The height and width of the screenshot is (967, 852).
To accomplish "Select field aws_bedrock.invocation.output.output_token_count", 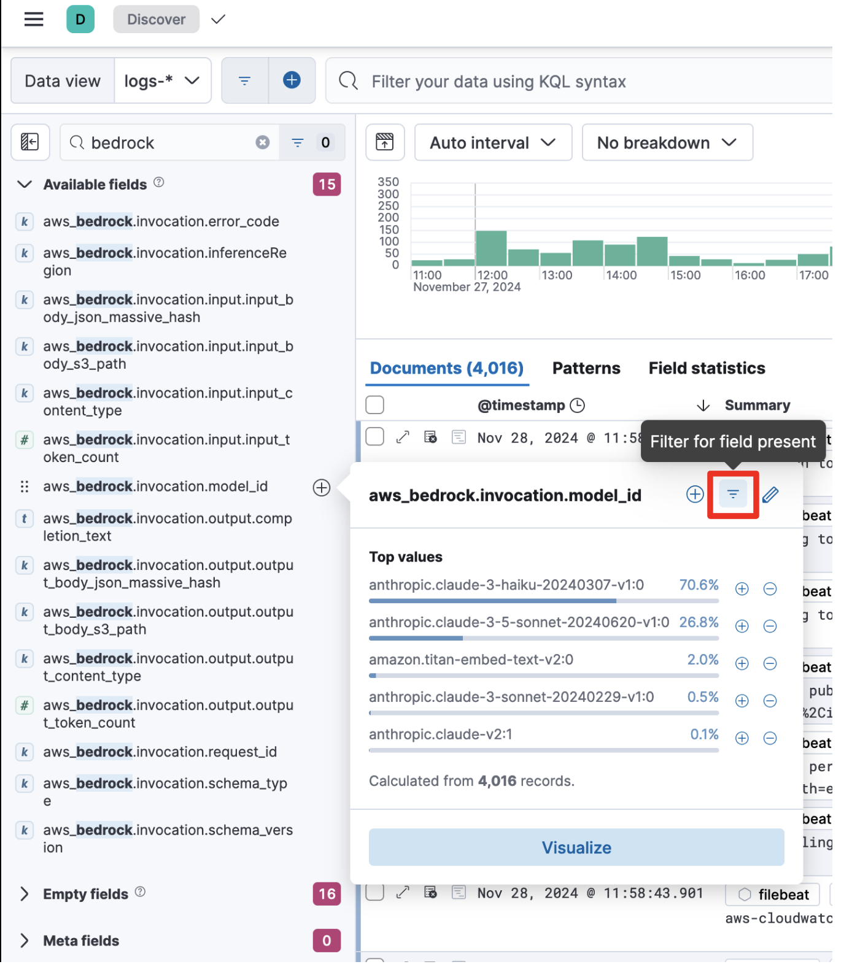I will [x=168, y=714].
